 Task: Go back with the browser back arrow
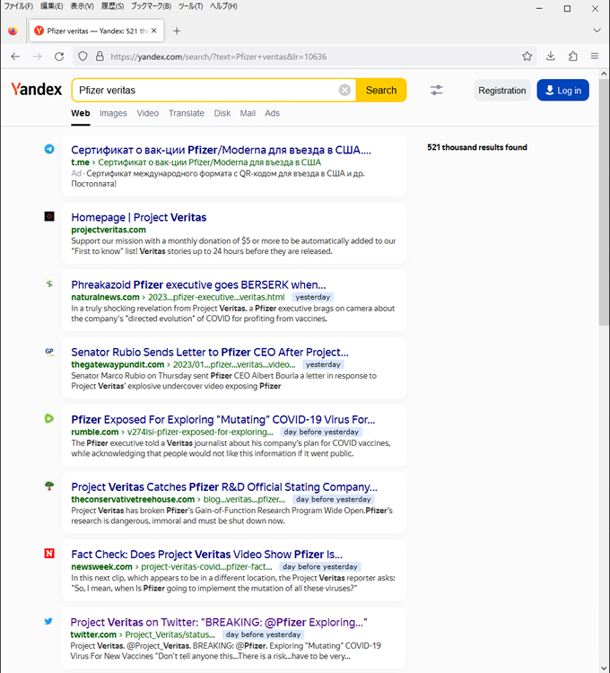15,57
